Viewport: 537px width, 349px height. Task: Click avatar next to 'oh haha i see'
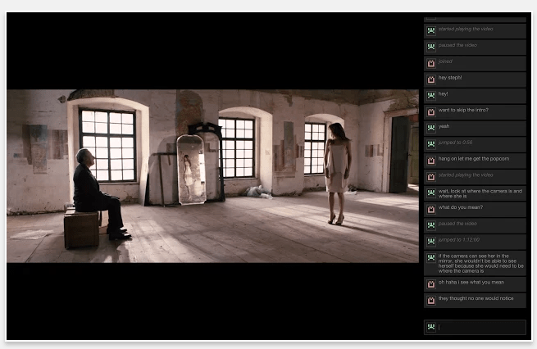[x=430, y=283]
